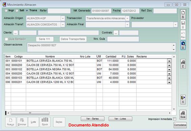Click the Refer input field
This screenshot has height=131, width=191.
(x=59, y=11)
